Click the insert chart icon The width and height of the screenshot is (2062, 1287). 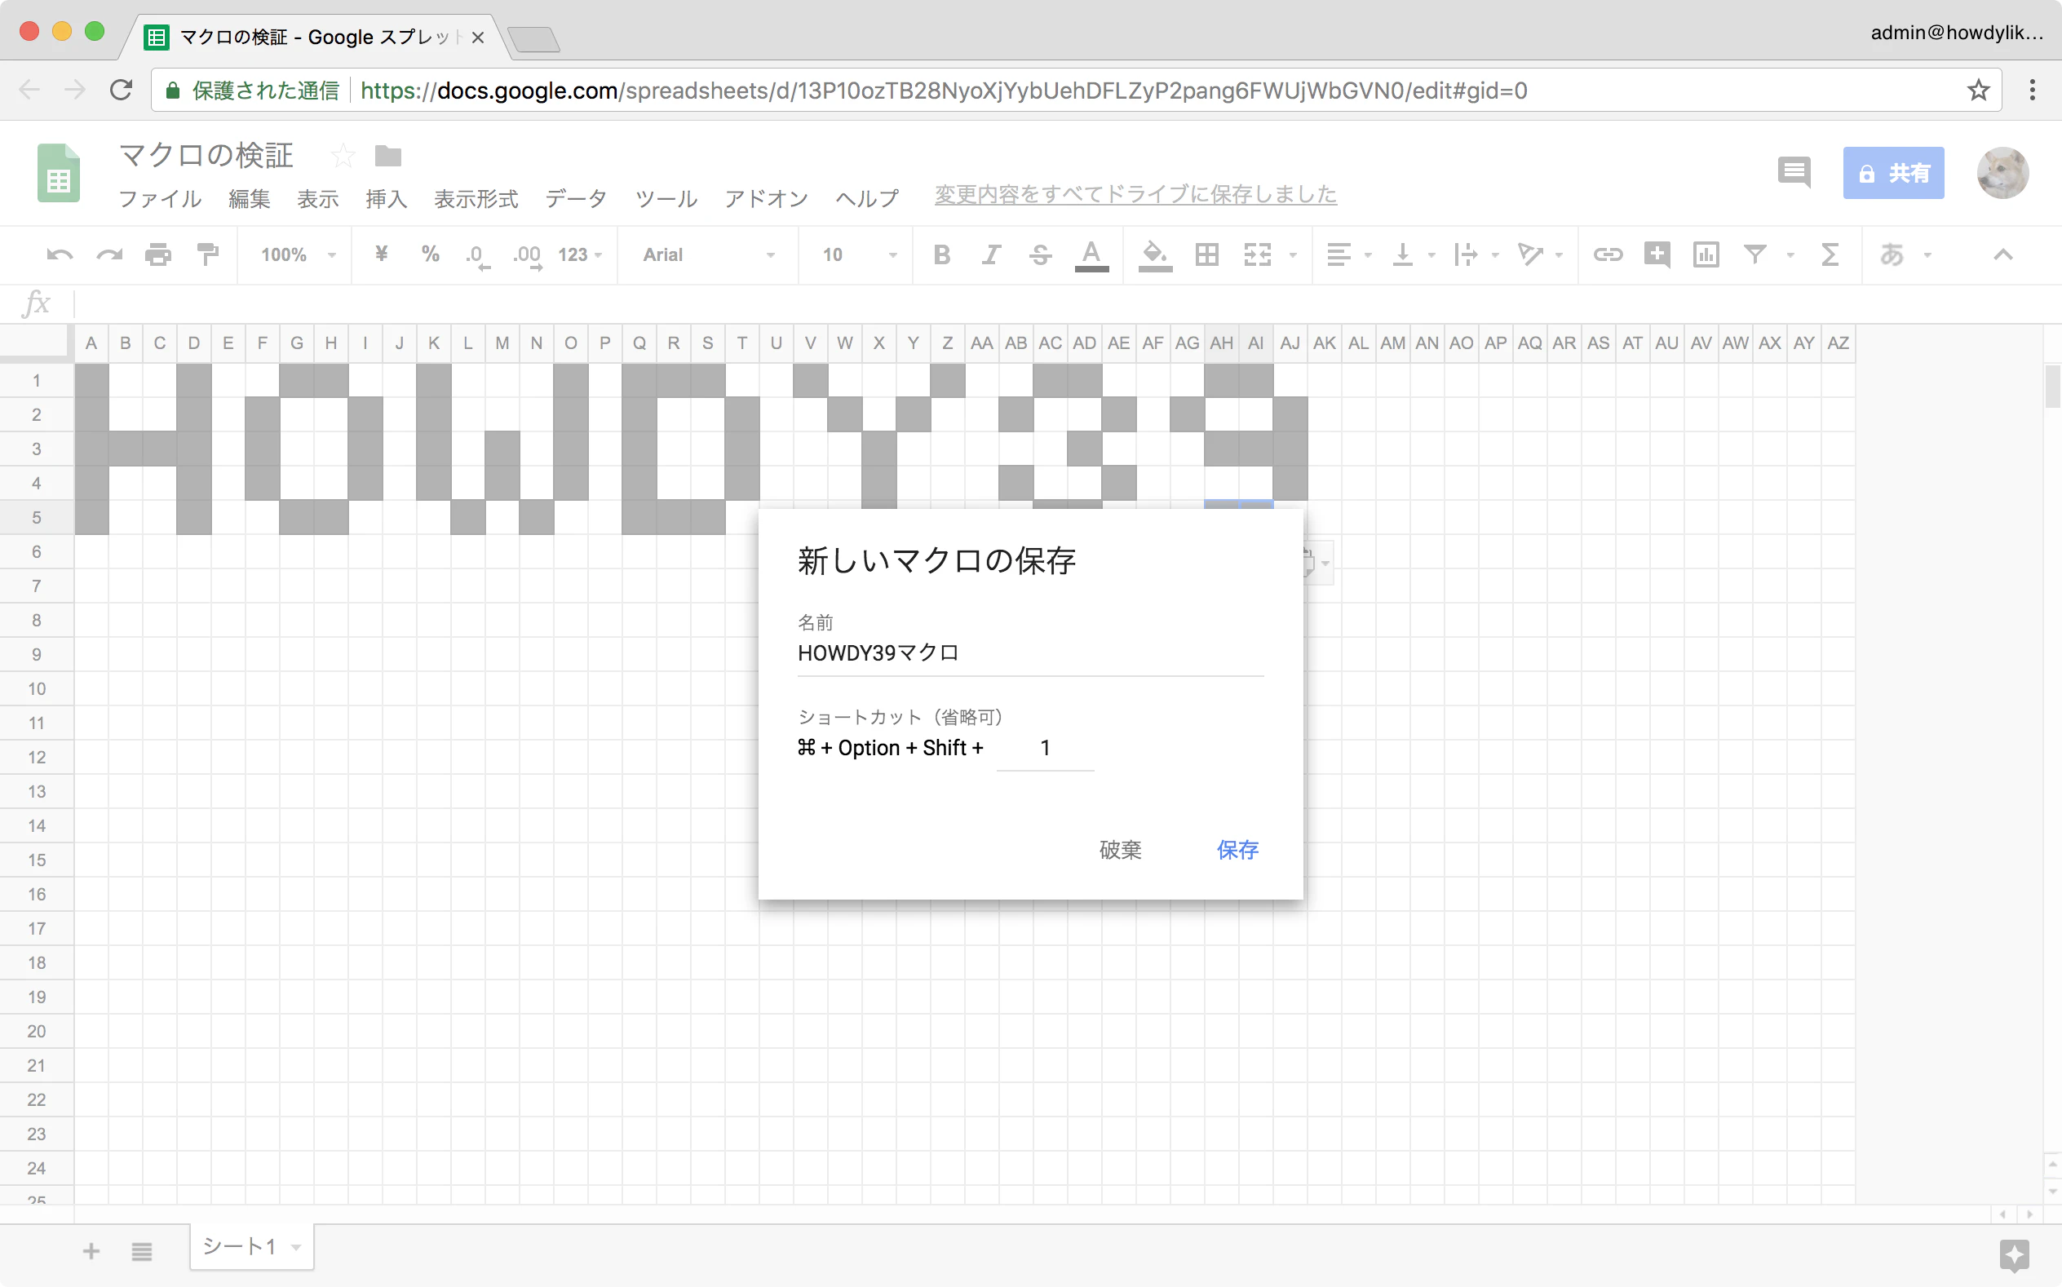click(x=1706, y=254)
